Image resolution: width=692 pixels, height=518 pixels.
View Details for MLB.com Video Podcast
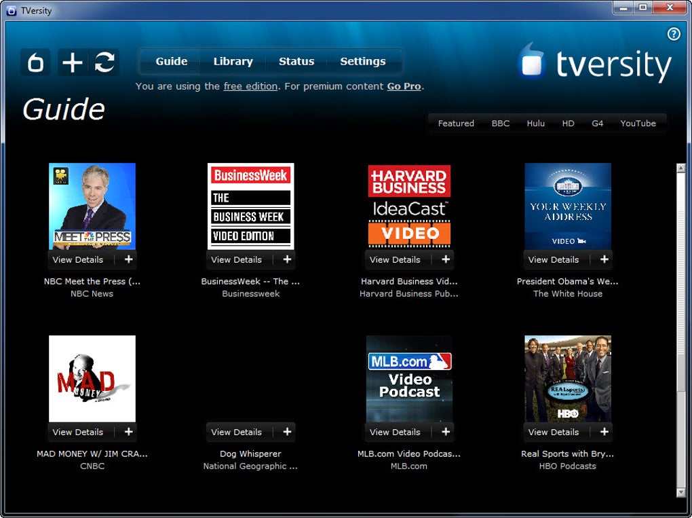click(395, 432)
